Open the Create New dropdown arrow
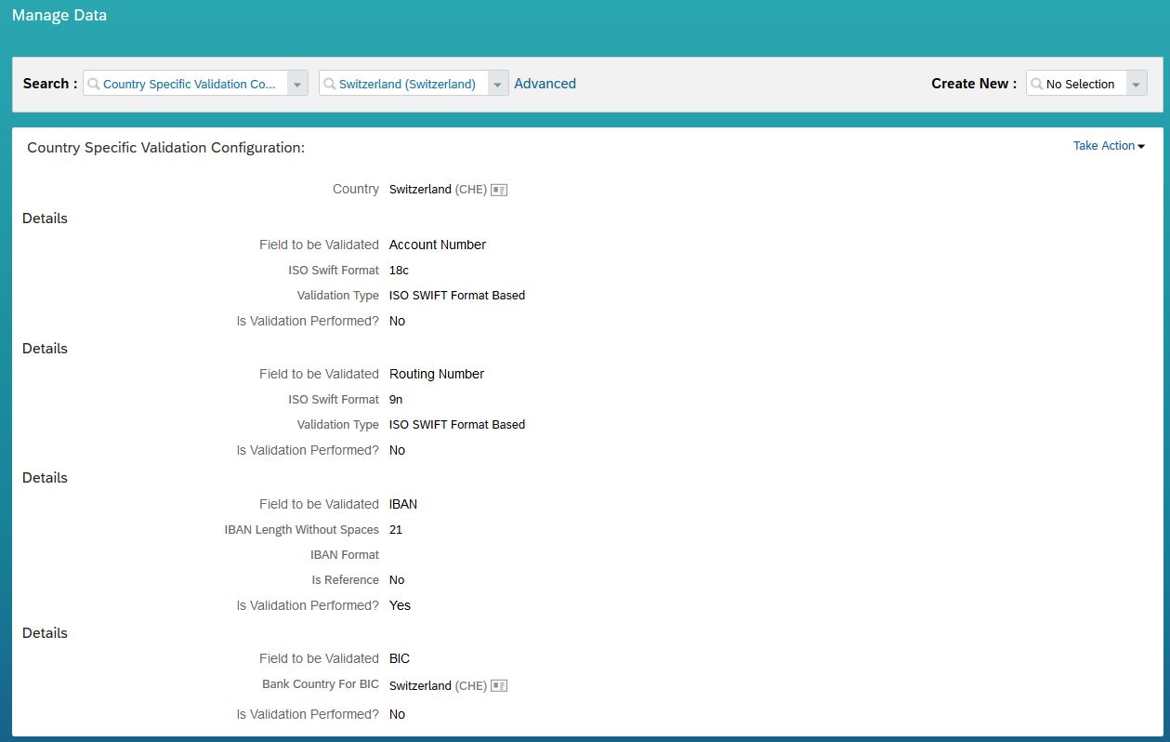 (x=1137, y=84)
